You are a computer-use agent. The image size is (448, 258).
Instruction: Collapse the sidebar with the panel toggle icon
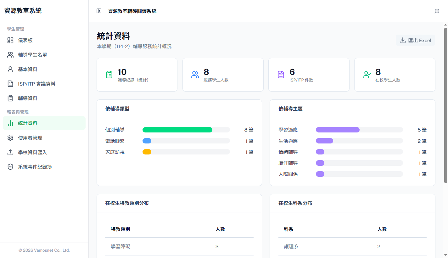coord(99,11)
